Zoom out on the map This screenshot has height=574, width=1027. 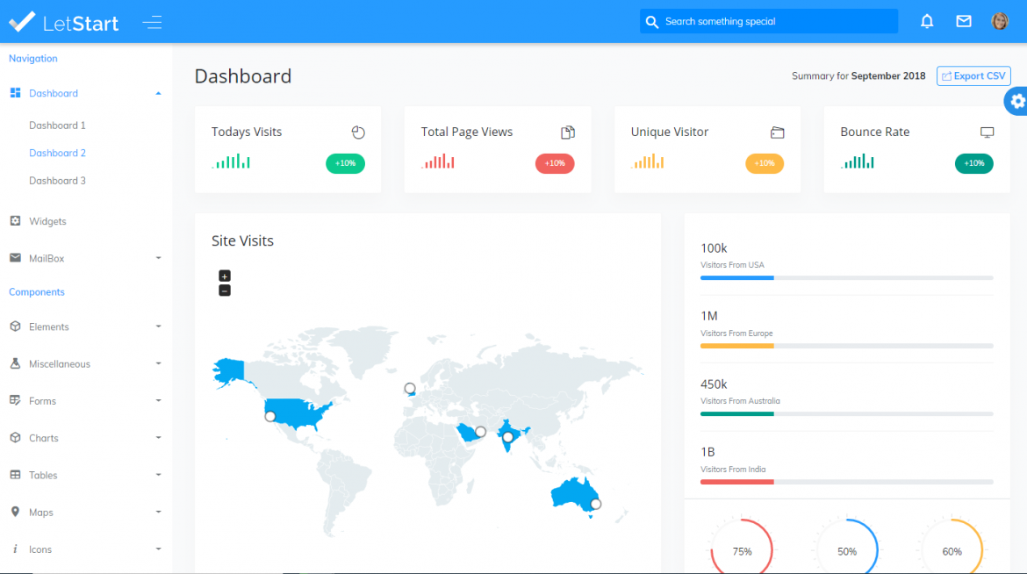(225, 291)
